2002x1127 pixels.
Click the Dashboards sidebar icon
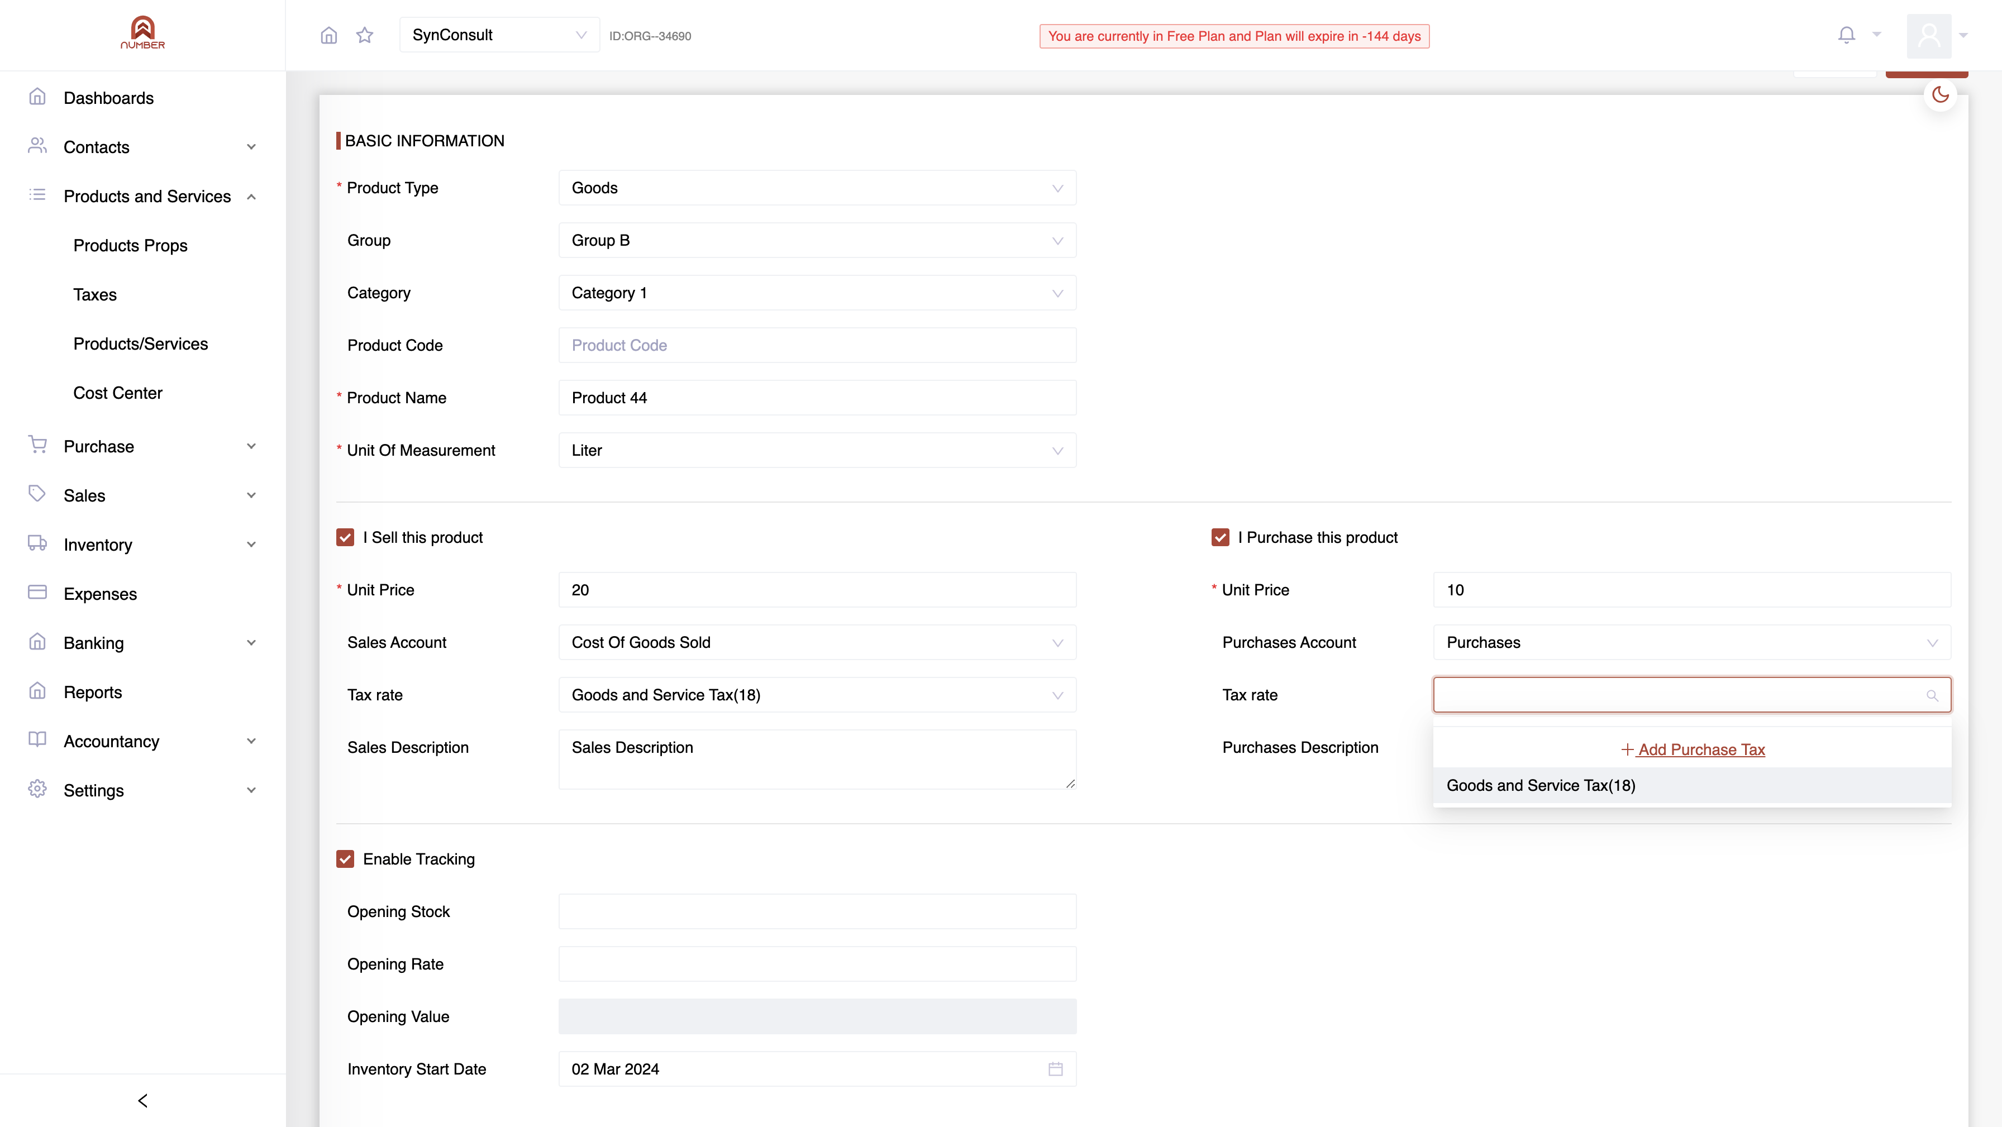click(37, 97)
